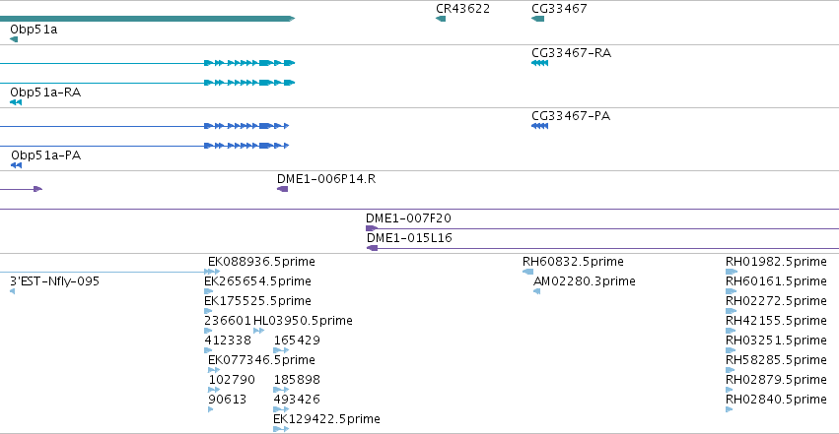Select the EK129422.5prime EST glyph
The image size is (839, 434).
click(281, 429)
